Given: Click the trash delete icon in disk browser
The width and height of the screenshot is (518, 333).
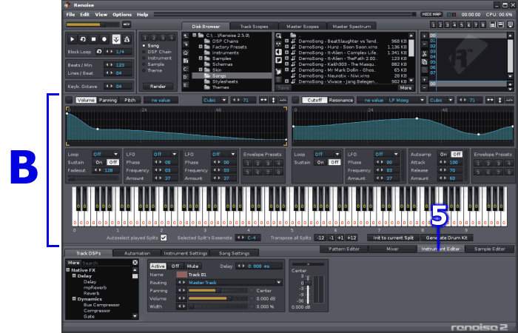Looking at the screenshot, I should (278, 80).
